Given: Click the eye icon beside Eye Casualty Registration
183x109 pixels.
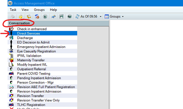Looking at the screenshot, I should pyautogui.click(x=11, y=51).
